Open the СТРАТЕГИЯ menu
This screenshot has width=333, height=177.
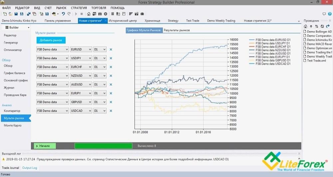tap(79, 8)
